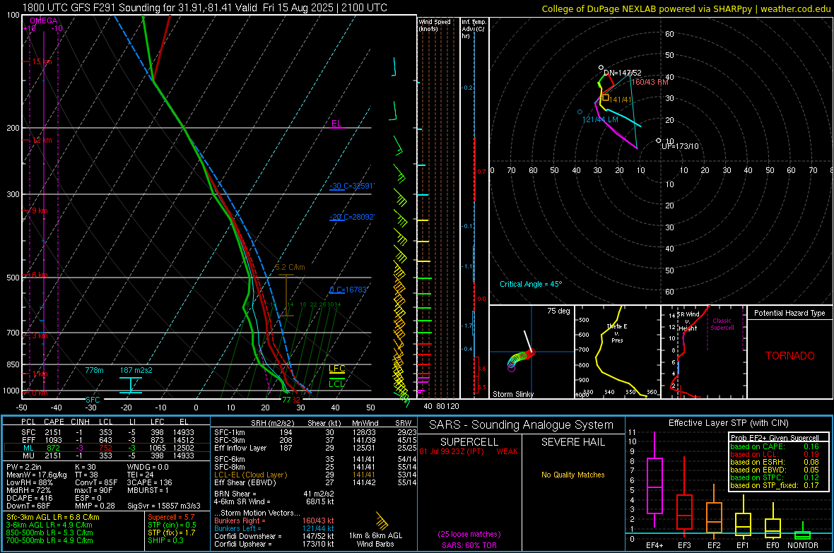Click 'Sfc-3km AGL LR = 6.8 C/km' text
Viewport: 834px width, 553px height.
tap(53, 518)
